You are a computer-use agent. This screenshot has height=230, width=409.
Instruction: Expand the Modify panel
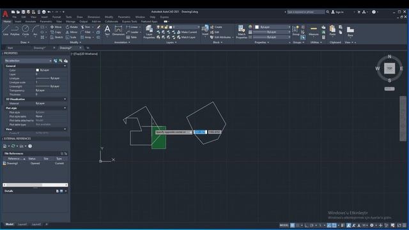pyautogui.click(x=75, y=42)
